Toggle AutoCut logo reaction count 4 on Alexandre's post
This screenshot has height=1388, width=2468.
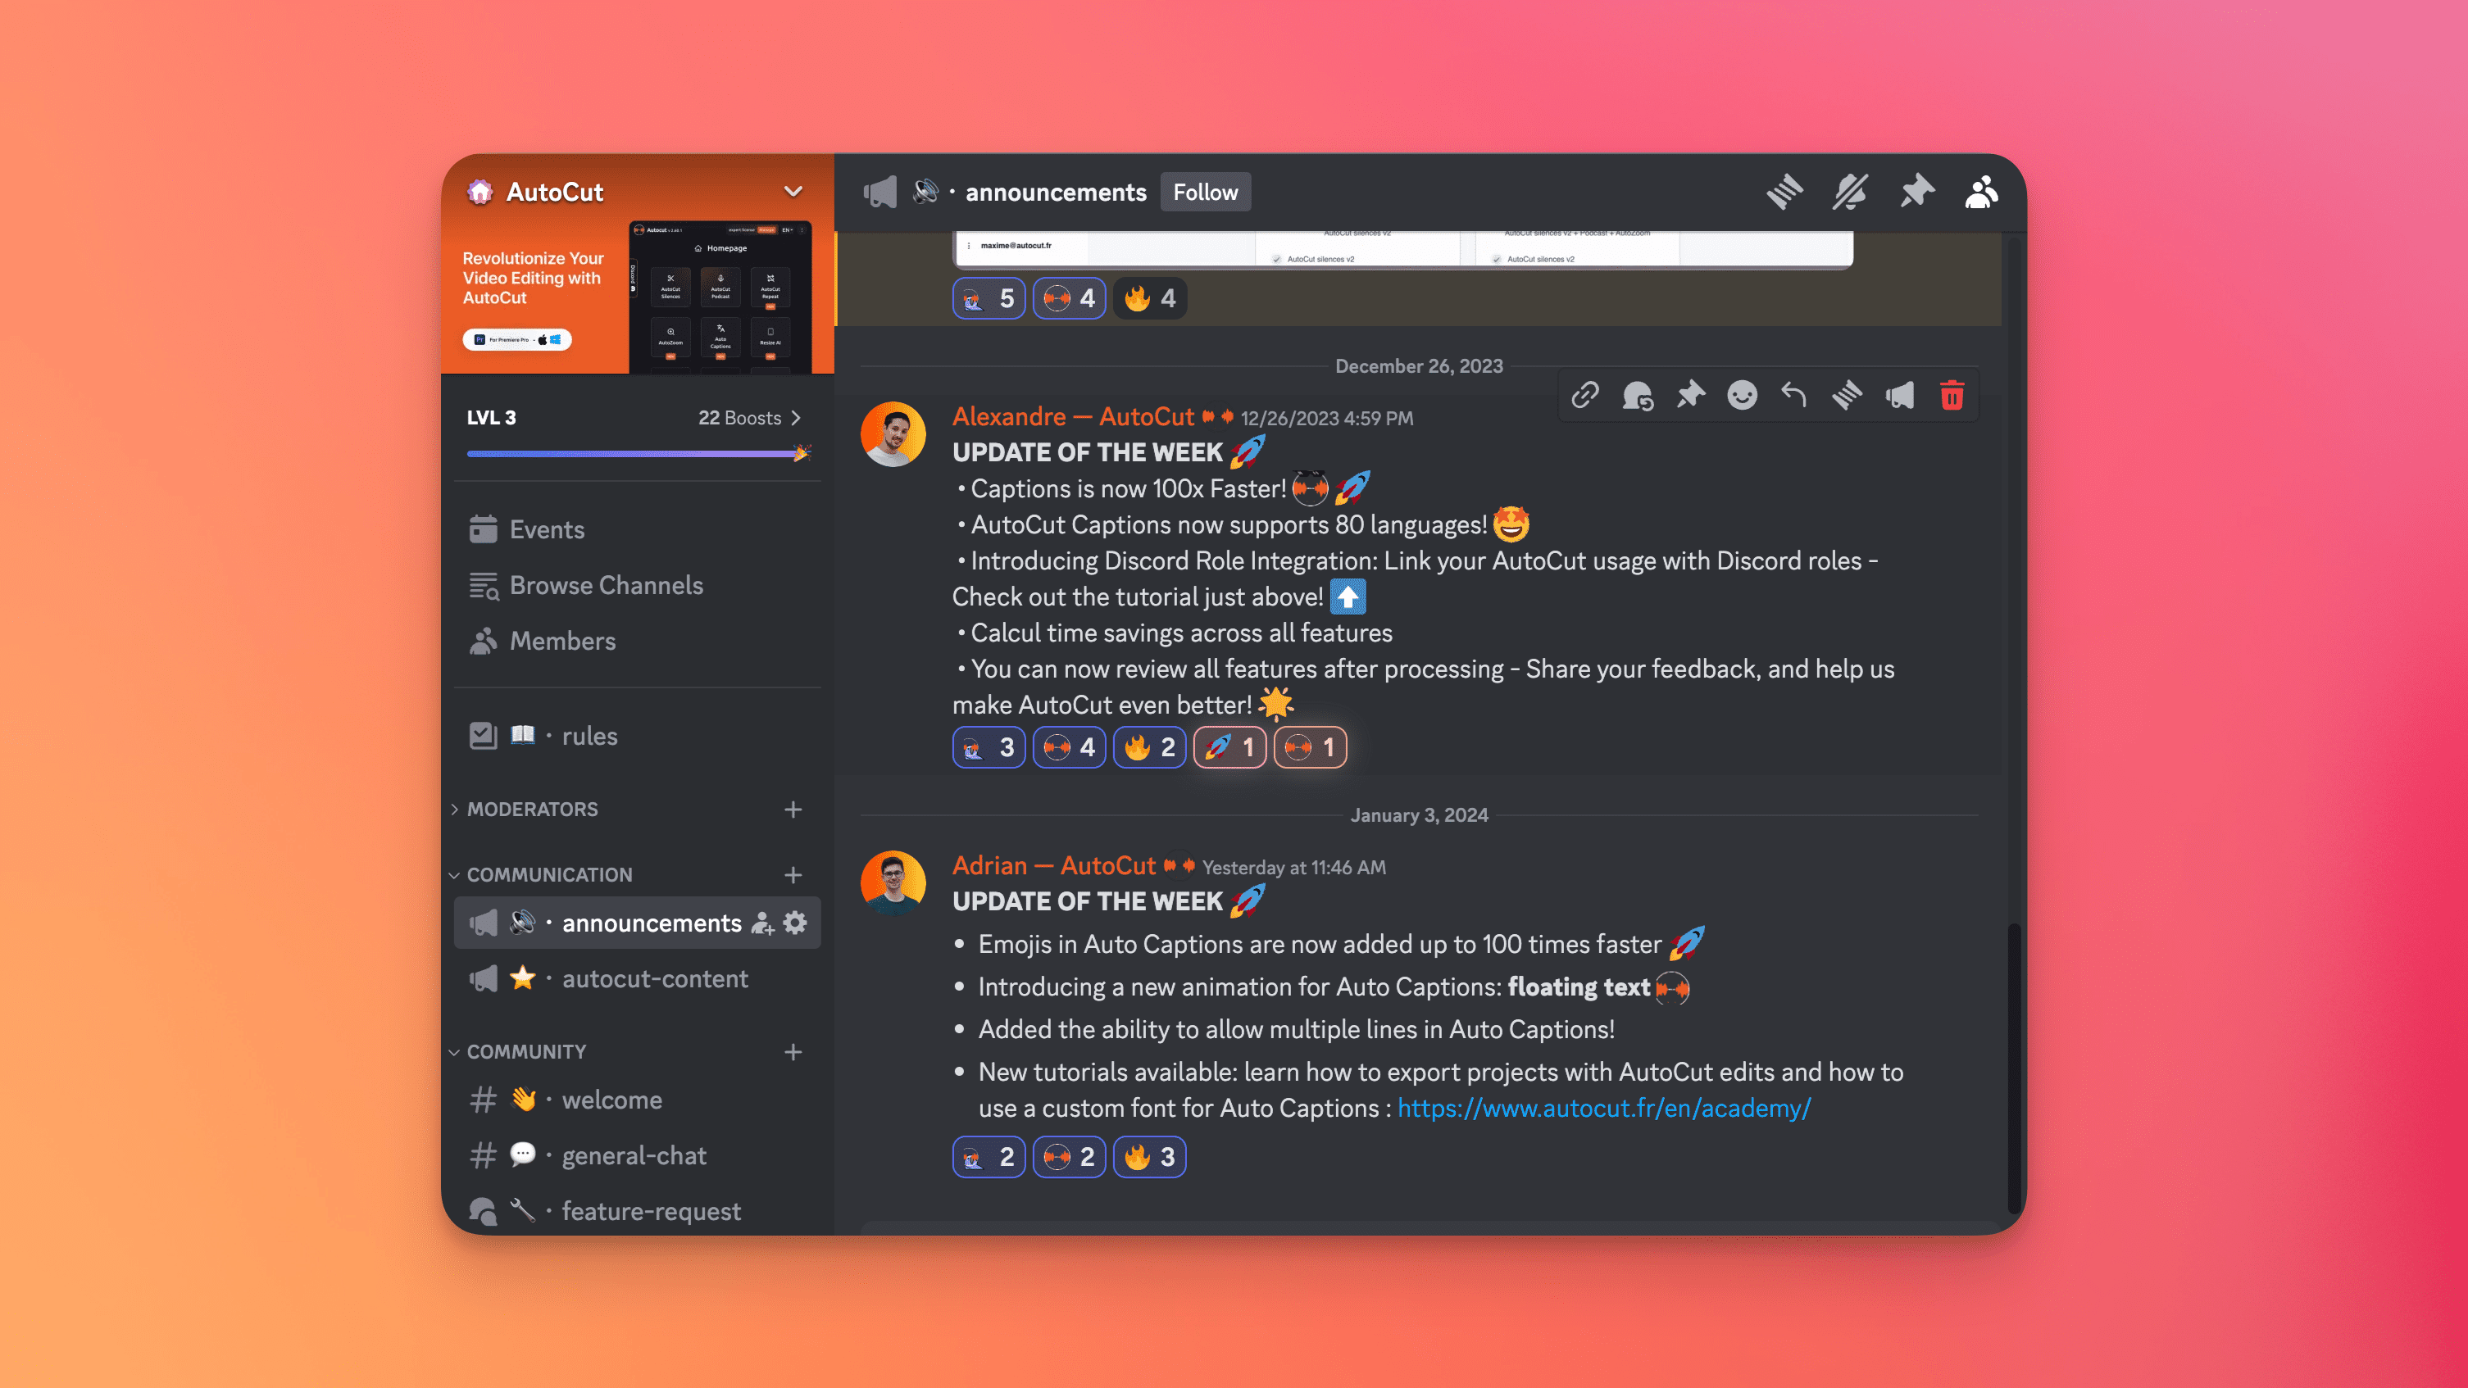[x=1069, y=747]
